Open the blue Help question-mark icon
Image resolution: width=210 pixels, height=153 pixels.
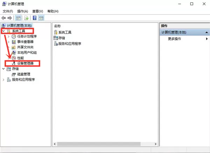click(x=35, y=18)
